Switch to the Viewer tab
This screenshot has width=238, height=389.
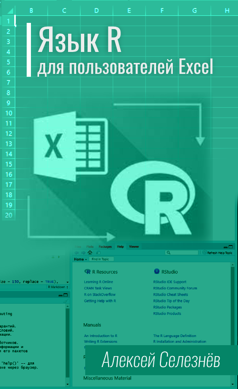134,246
